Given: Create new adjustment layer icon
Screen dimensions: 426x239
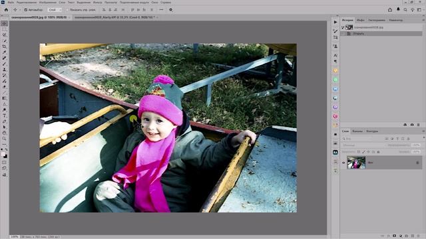Looking at the screenshot, I should pyautogui.click(x=401, y=236).
